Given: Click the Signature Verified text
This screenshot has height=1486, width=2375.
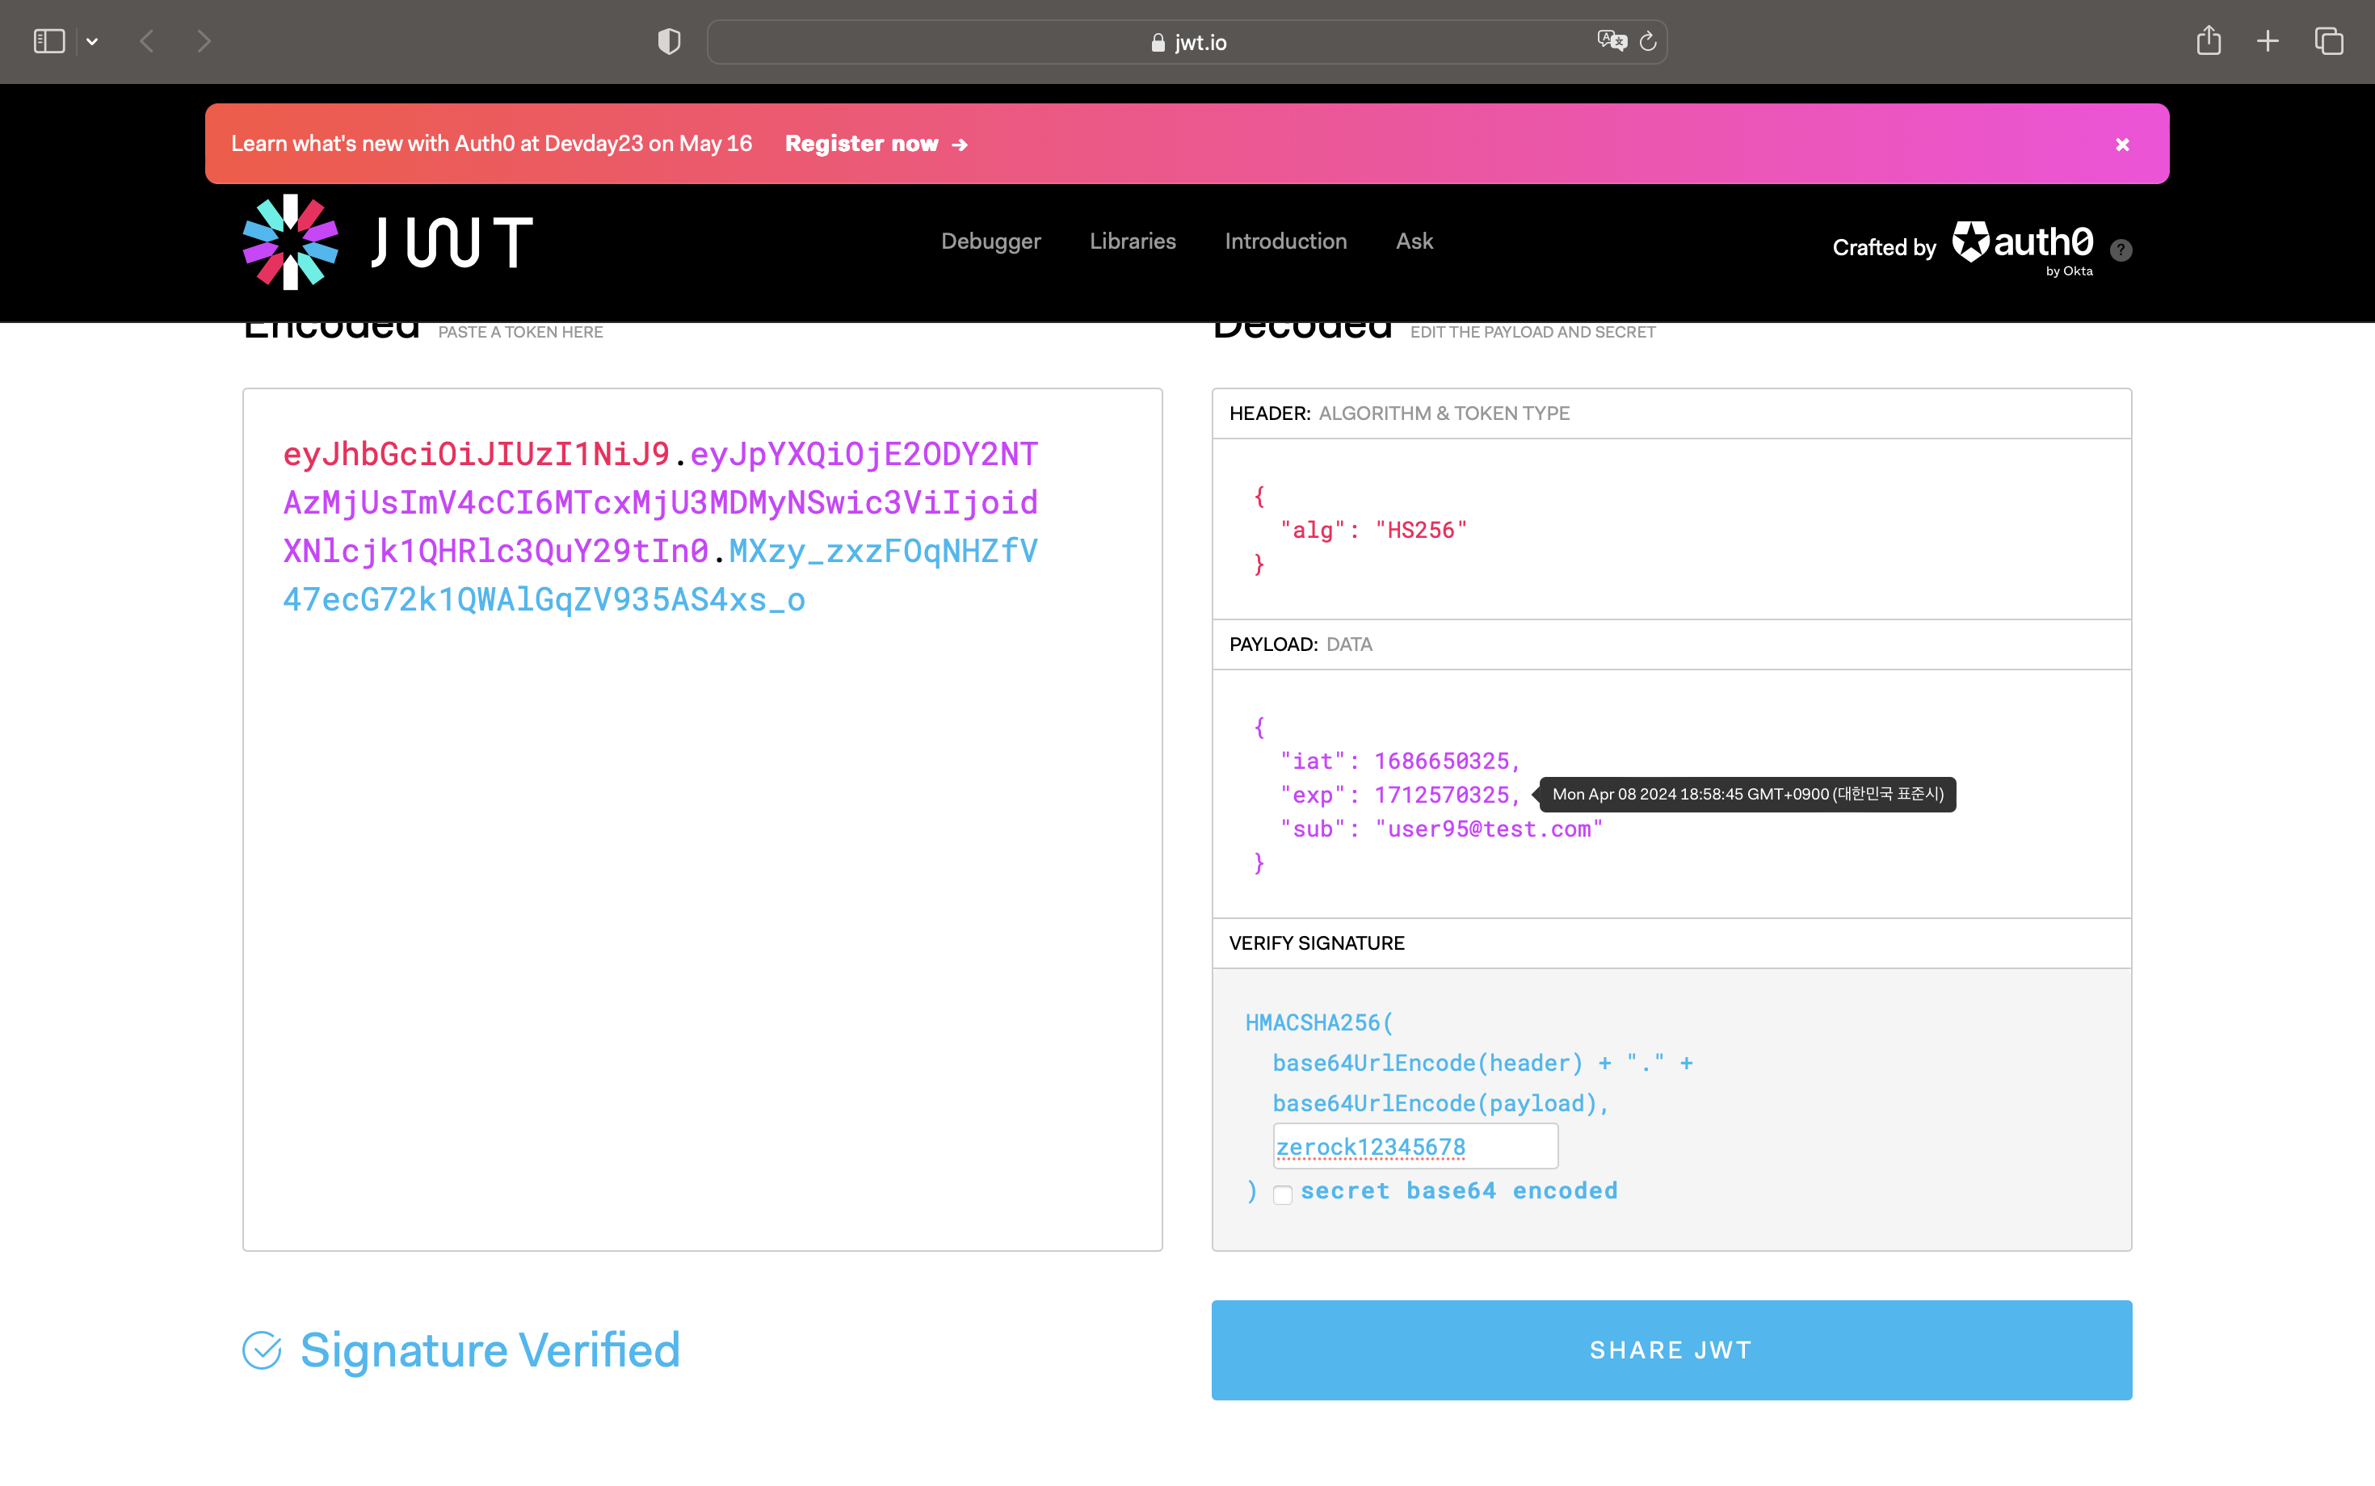Looking at the screenshot, I should click(490, 1350).
